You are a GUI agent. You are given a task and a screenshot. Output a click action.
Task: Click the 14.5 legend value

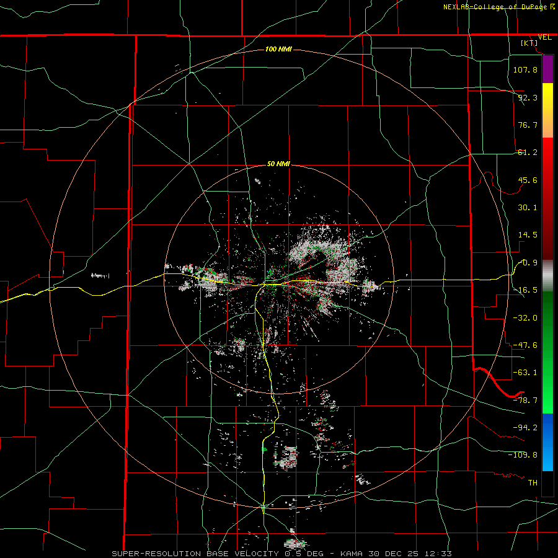point(528,235)
